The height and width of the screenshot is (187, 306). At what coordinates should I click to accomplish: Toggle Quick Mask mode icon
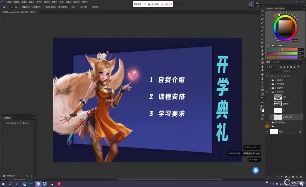click(x=262, y=115)
